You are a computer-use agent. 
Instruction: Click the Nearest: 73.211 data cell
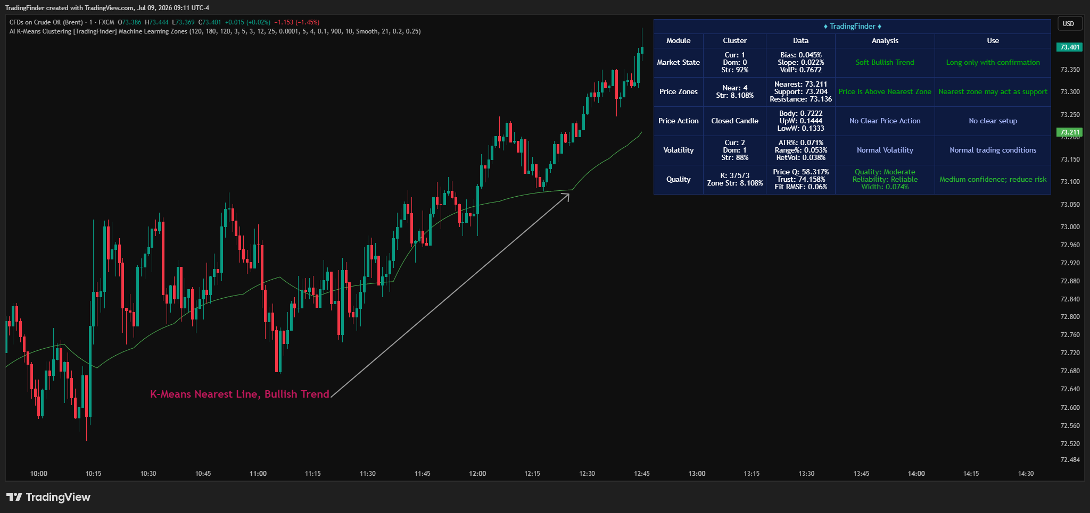pyautogui.click(x=800, y=91)
